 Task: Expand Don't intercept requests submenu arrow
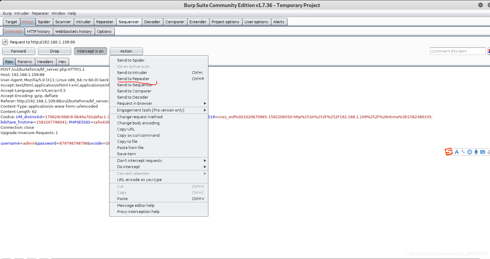tap(205, 160)
